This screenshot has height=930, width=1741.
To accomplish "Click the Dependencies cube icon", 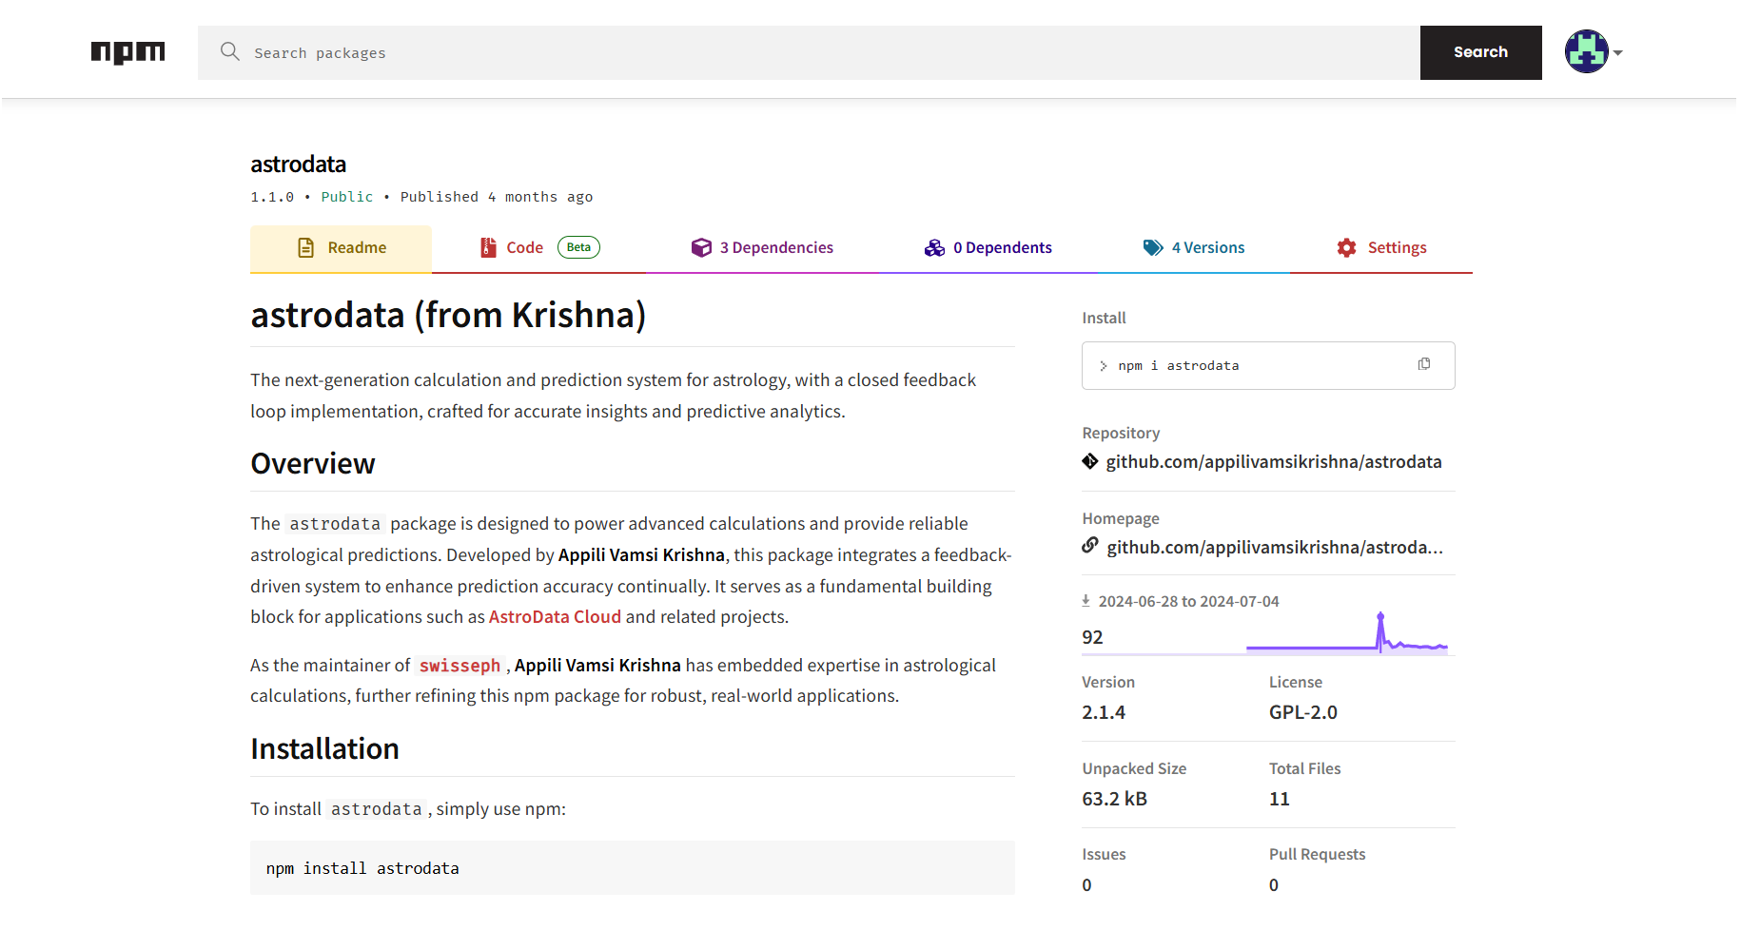I will coord(701,247).
